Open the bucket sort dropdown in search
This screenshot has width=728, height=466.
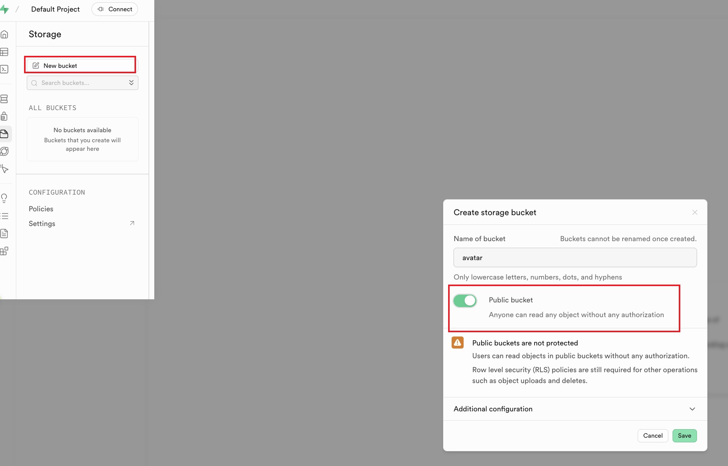(131, 83)
